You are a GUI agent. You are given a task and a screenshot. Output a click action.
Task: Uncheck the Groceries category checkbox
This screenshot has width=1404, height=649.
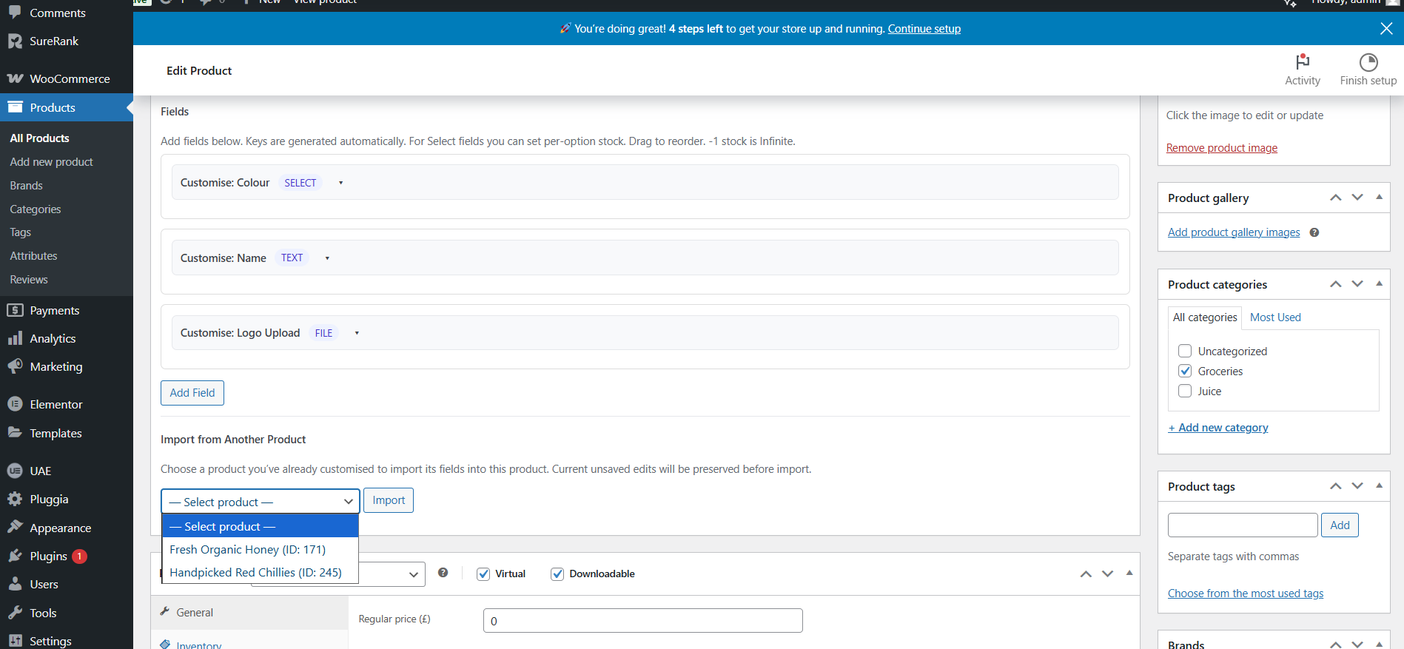coord(1185,371)
